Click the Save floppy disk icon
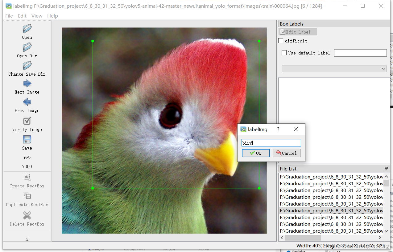The width and height of the screenshot is (393, 252). 27,139
